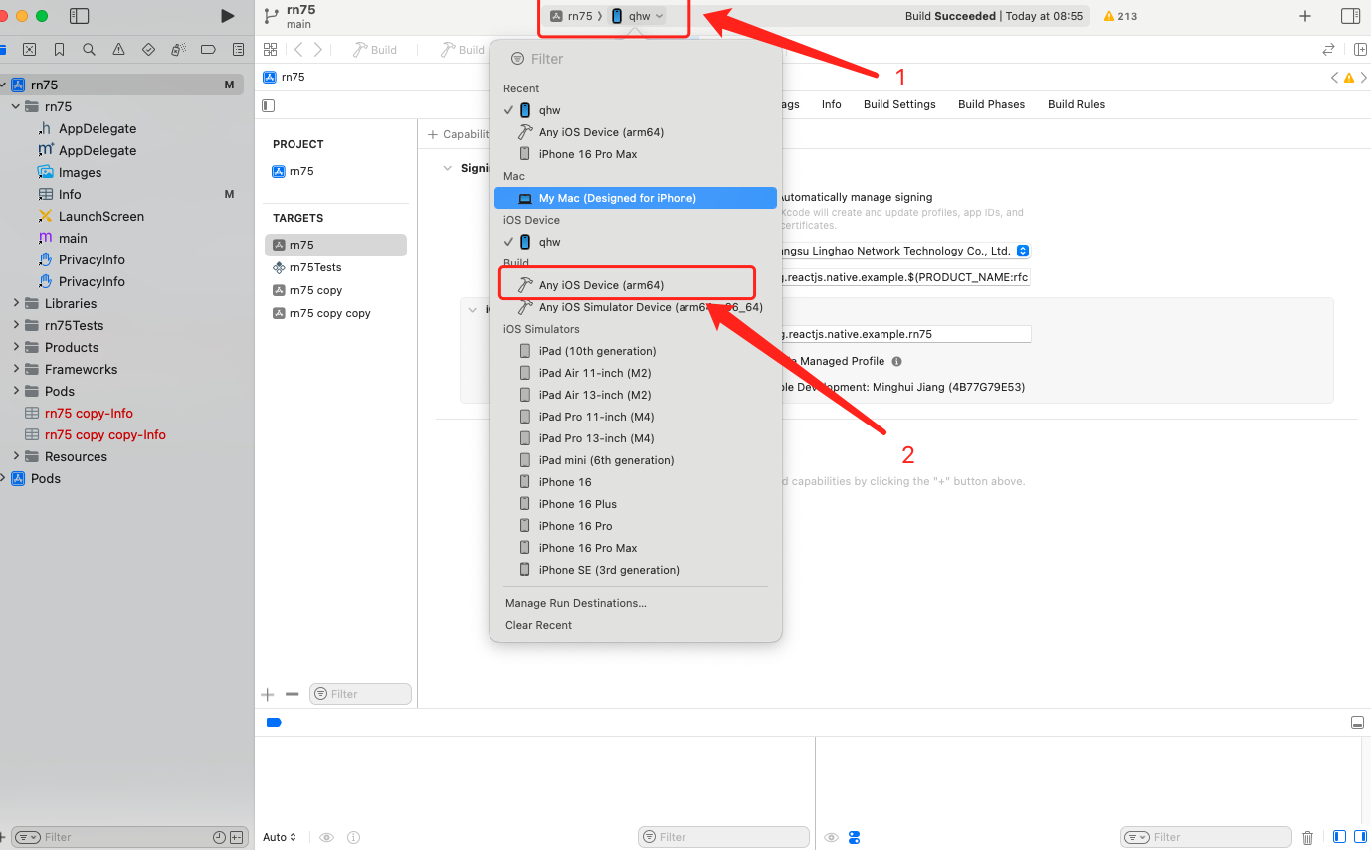This screenshot has width=1371, height=850.
Task: Open the Library with the plus icon
Action: [1305, 16]
